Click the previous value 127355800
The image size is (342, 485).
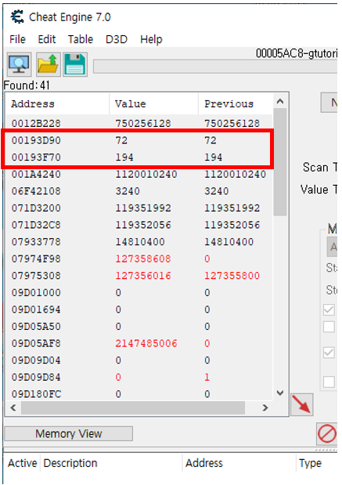click(232, 276)
